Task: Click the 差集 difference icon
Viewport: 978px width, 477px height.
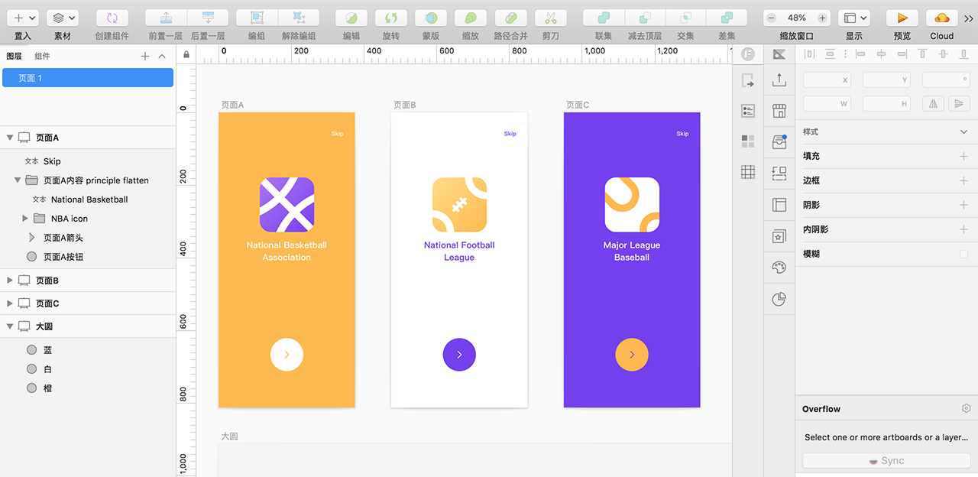Action: (x=727, y=18)
